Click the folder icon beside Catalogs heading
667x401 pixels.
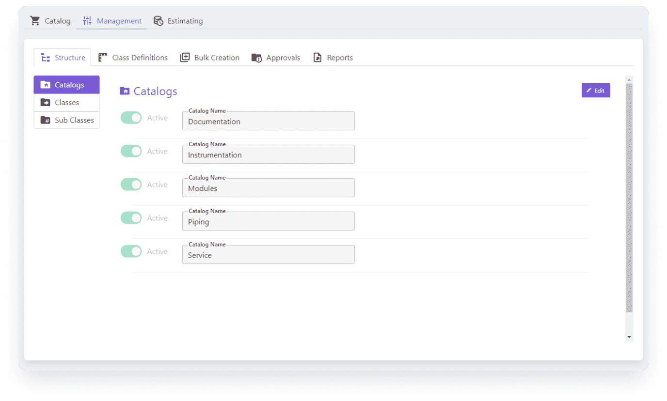(x=125, y=91)
